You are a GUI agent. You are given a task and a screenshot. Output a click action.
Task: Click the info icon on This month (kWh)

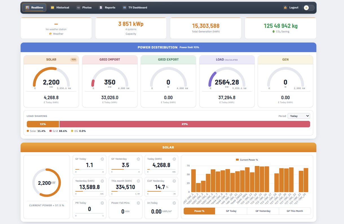click(x=138, y=181)
